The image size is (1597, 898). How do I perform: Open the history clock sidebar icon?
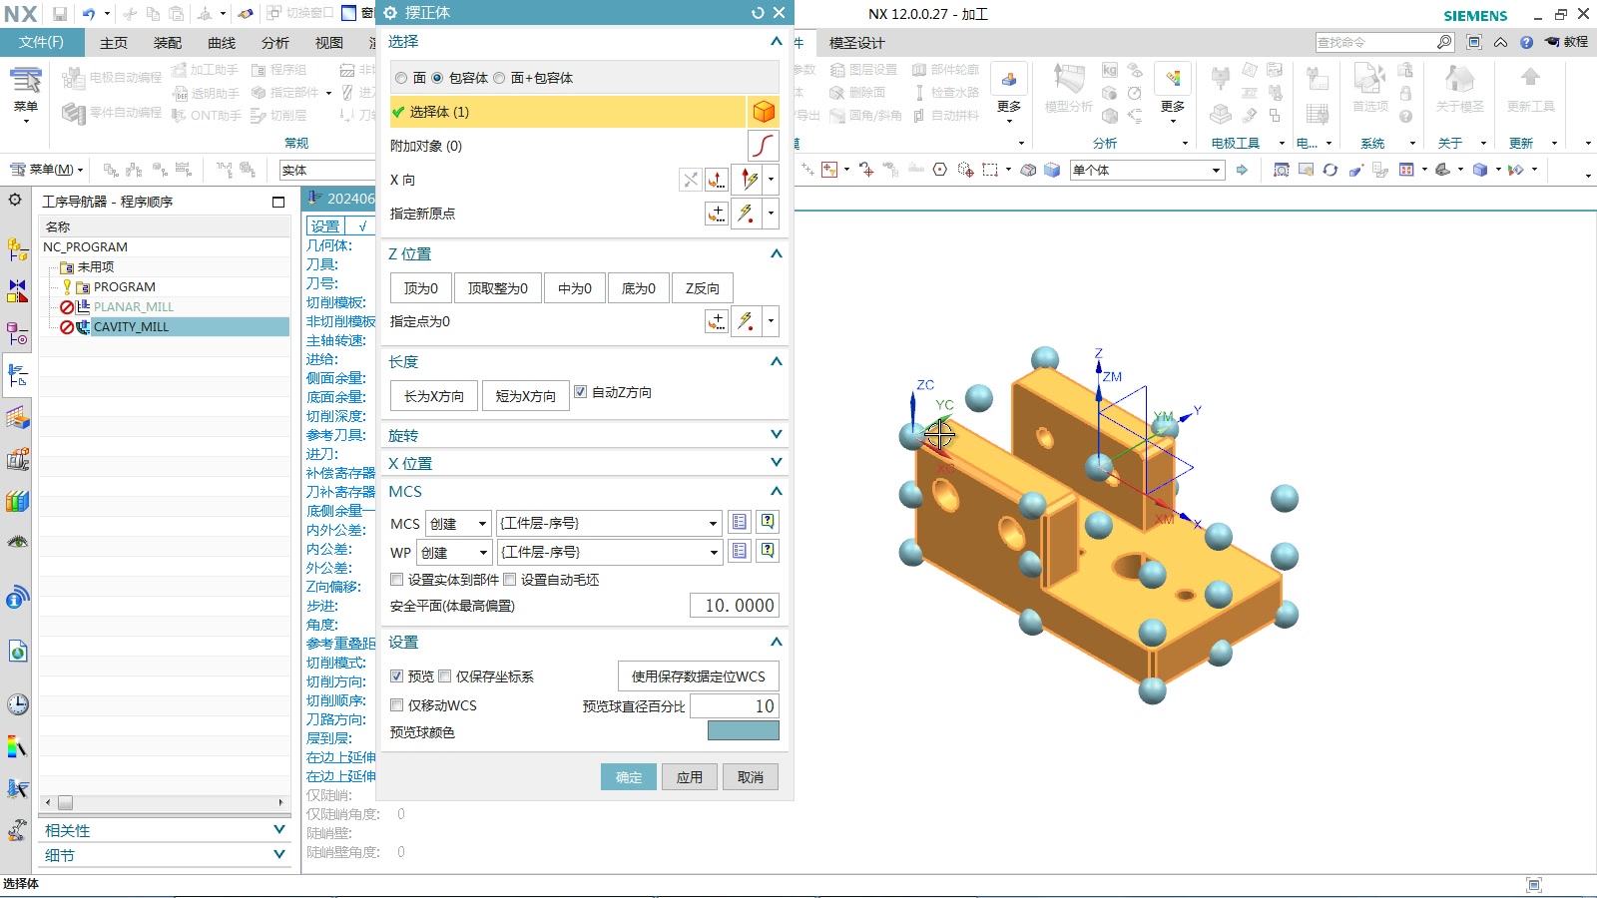tap(18, 704)
